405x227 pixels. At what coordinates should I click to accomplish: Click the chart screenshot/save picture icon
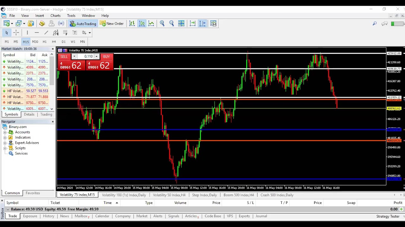click(213, 23)
